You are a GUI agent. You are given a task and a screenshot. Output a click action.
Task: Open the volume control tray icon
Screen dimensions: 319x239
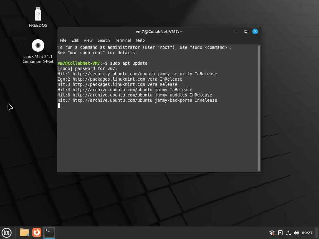(x=296, y=233)
